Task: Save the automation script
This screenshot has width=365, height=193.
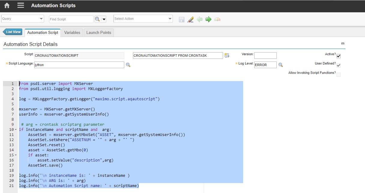Action: (182, 20)
